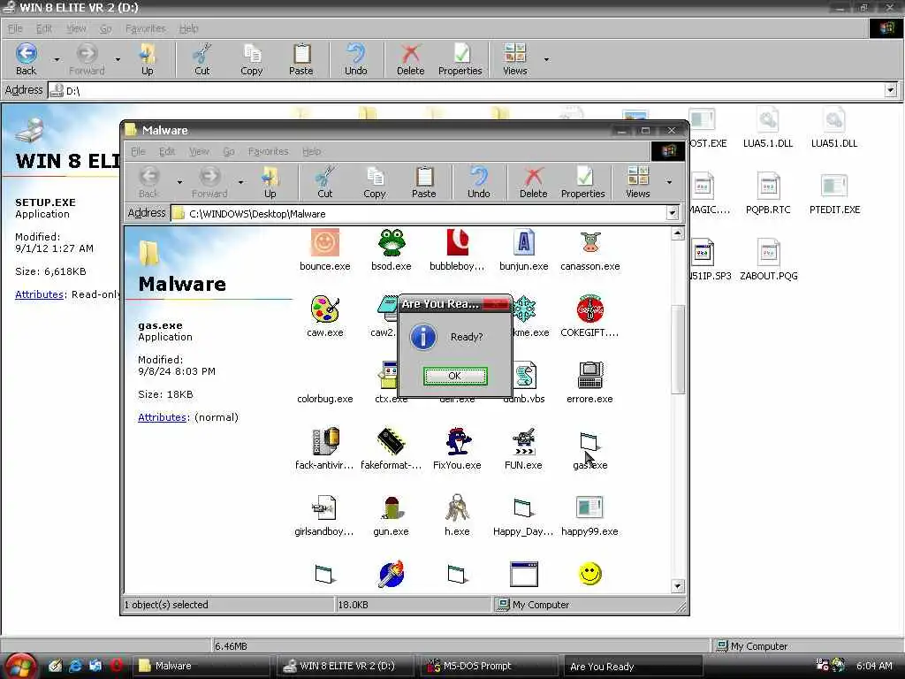Expand Forward history arrow in D: window
905x679 pixels.
[x=118, y=59]
